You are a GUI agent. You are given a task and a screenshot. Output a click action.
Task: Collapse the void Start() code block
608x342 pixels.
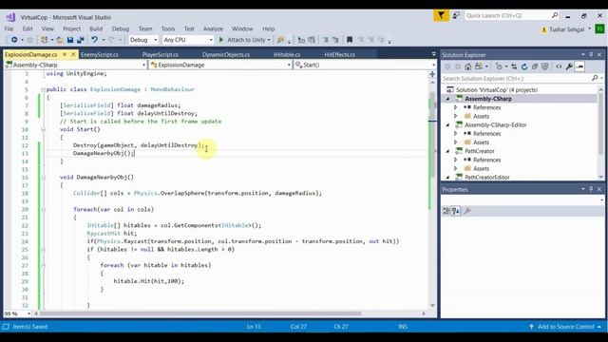pyautogui.click(x=44, y=129)
